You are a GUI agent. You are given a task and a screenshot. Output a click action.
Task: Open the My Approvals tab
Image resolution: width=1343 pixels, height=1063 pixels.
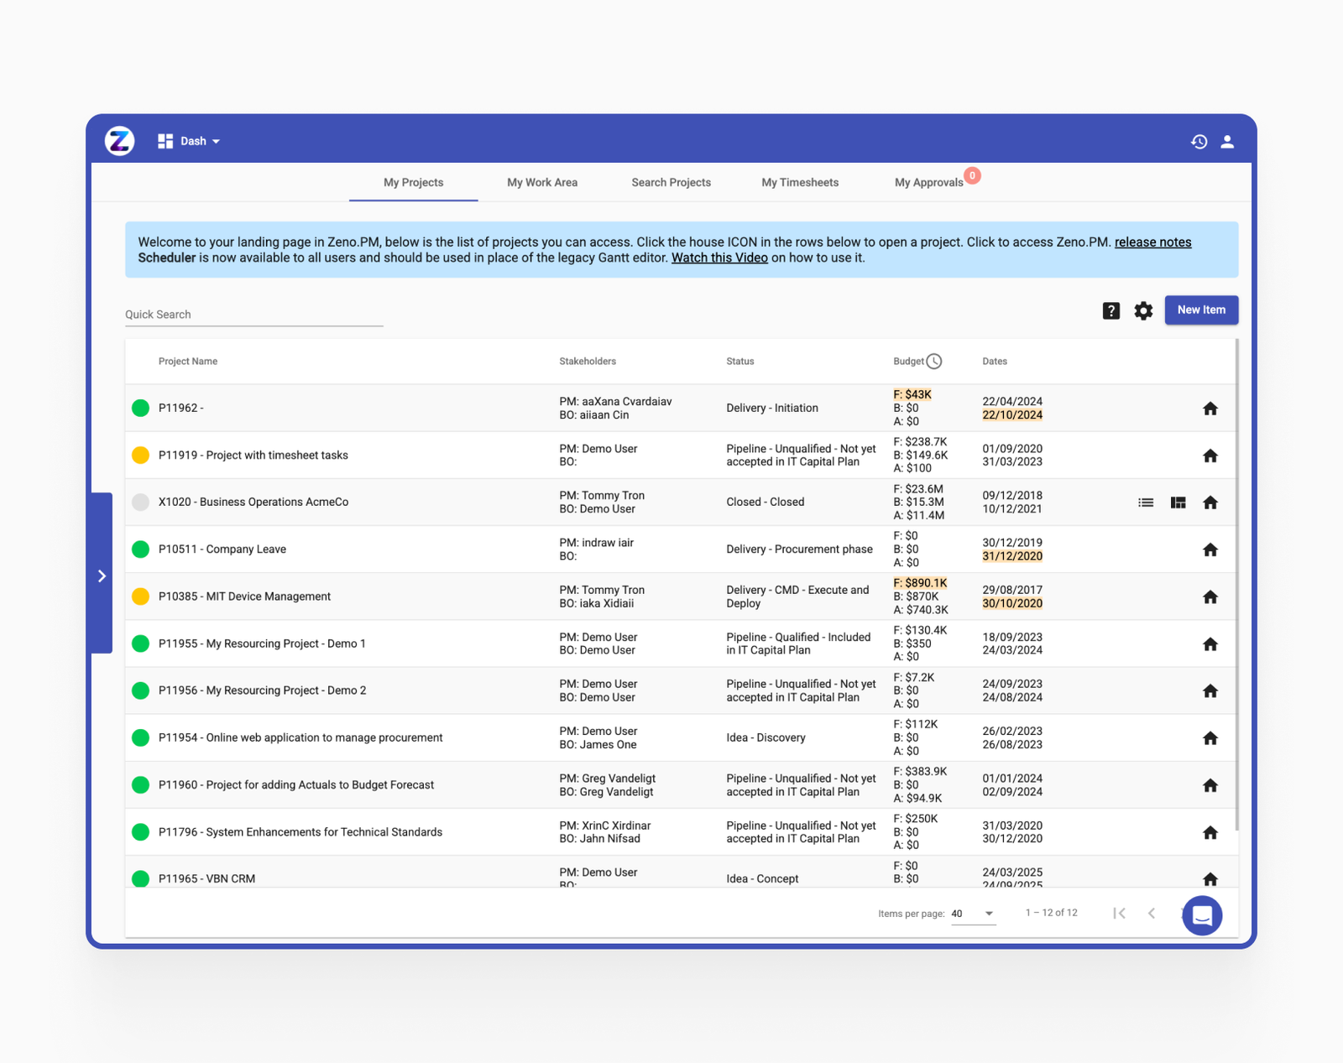pyautogui.click(x=928, y=182)
